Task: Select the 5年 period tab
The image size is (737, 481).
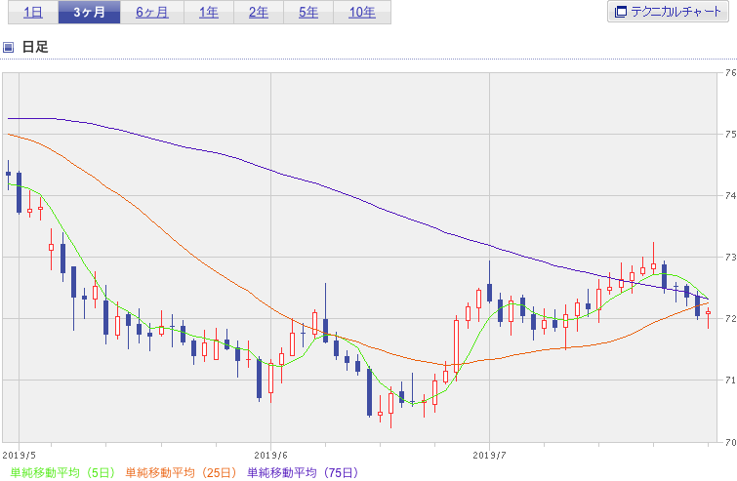Action: [x=308, y=13]
